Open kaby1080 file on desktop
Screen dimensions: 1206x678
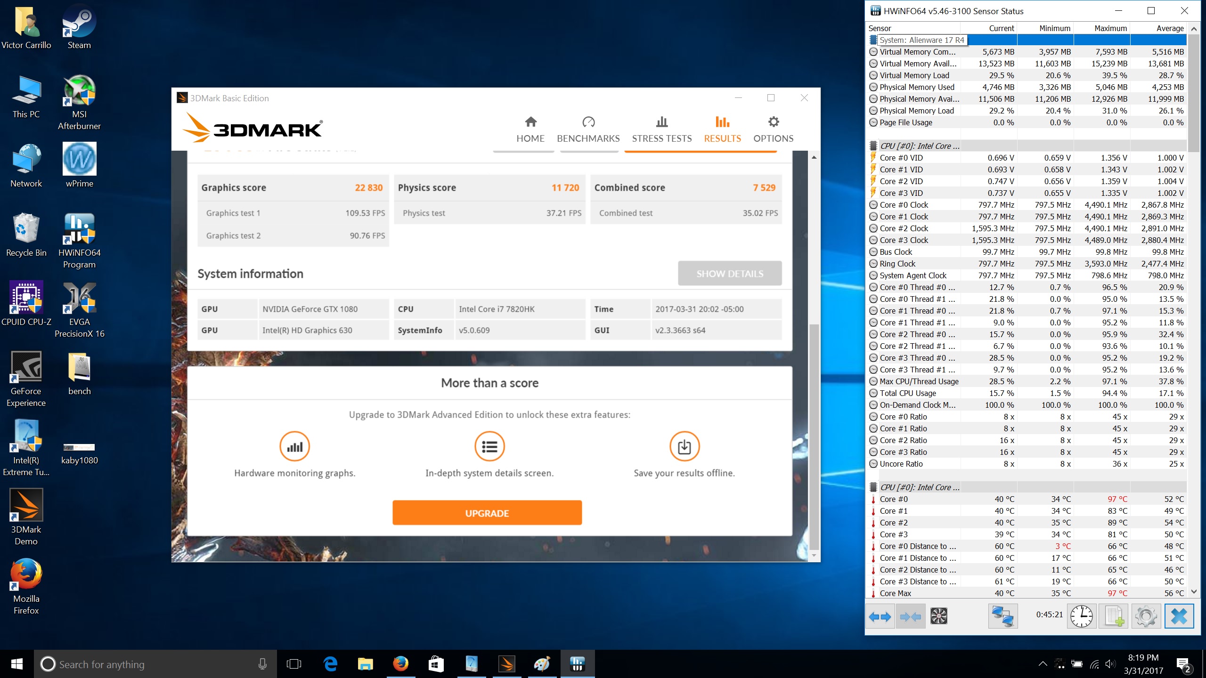79,453
